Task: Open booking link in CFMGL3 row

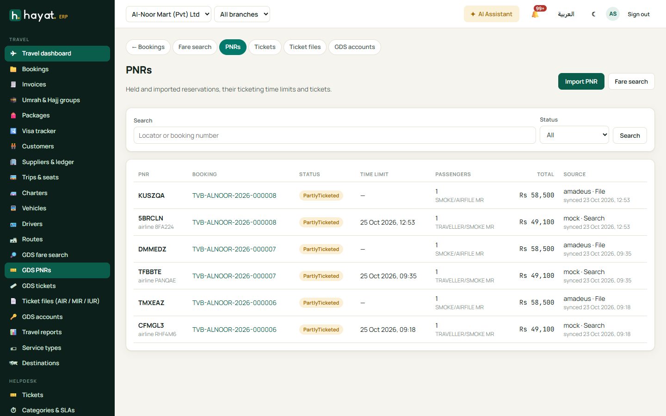Action: tap(234, 330)
